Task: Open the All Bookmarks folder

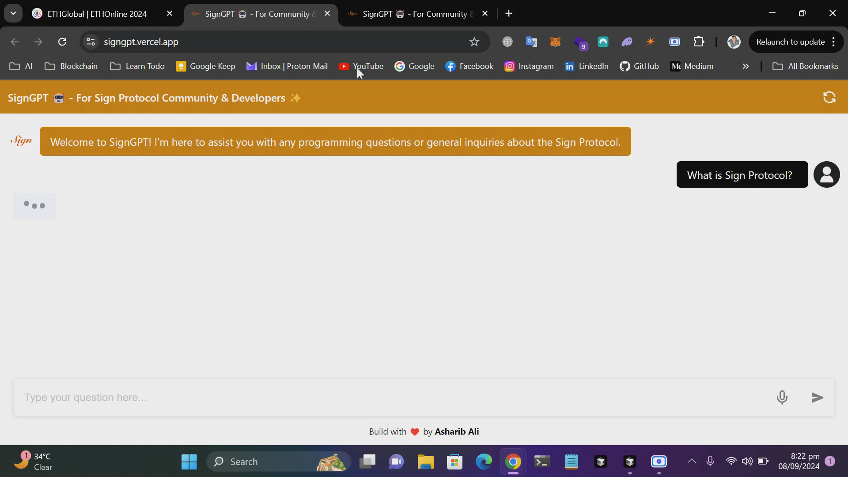Action: coord(805,66)
